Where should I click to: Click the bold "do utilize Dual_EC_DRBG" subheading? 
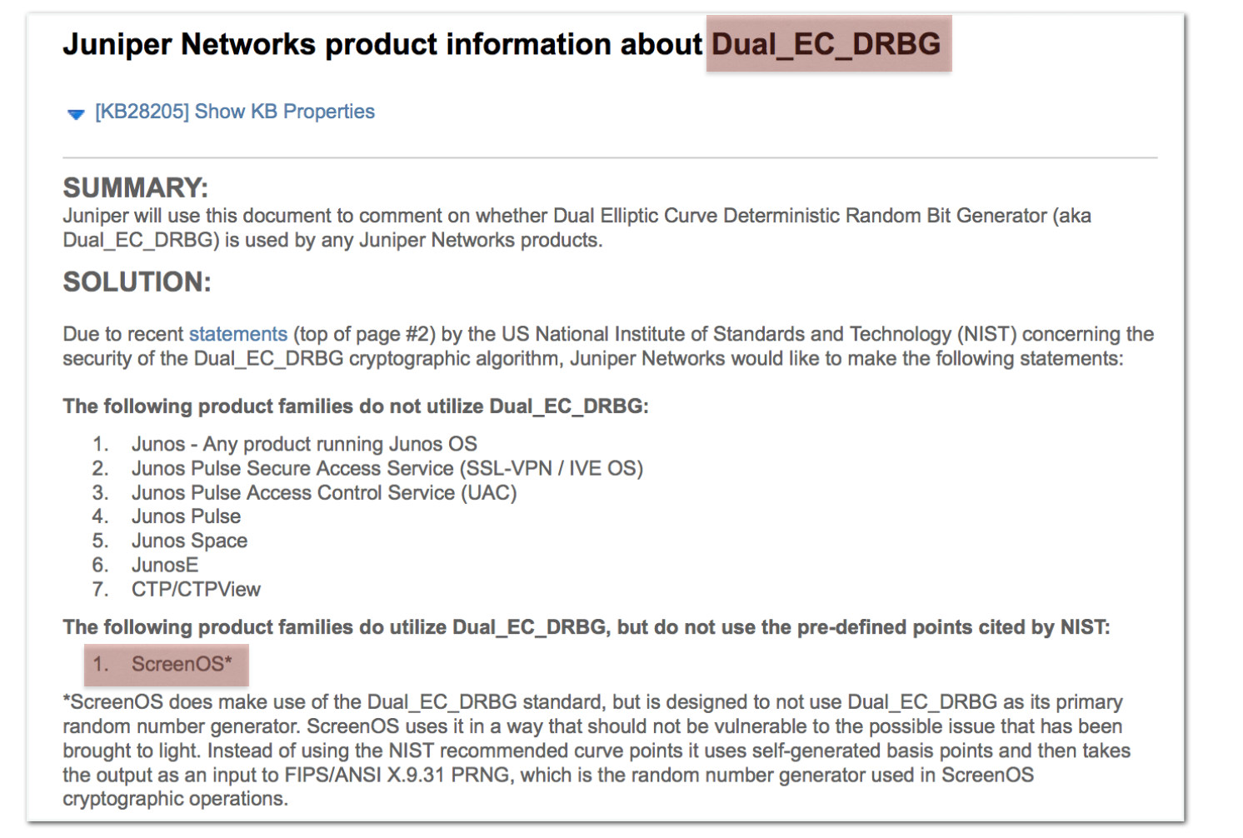click(x=586, y=627)
